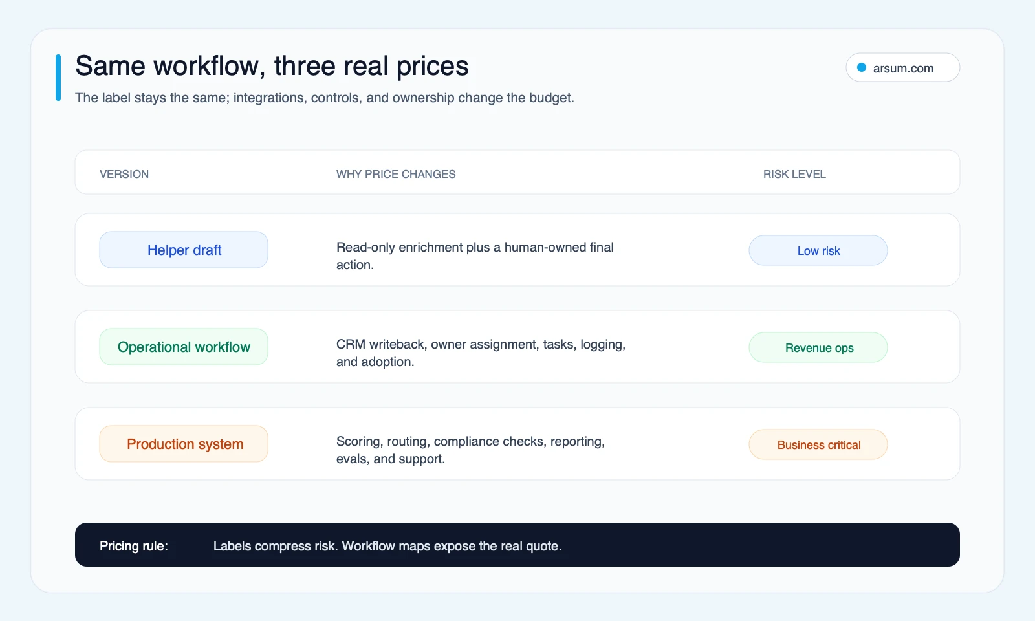Select the Operational workflow pill
1035x621 pixels.
[x=184, y=347]
